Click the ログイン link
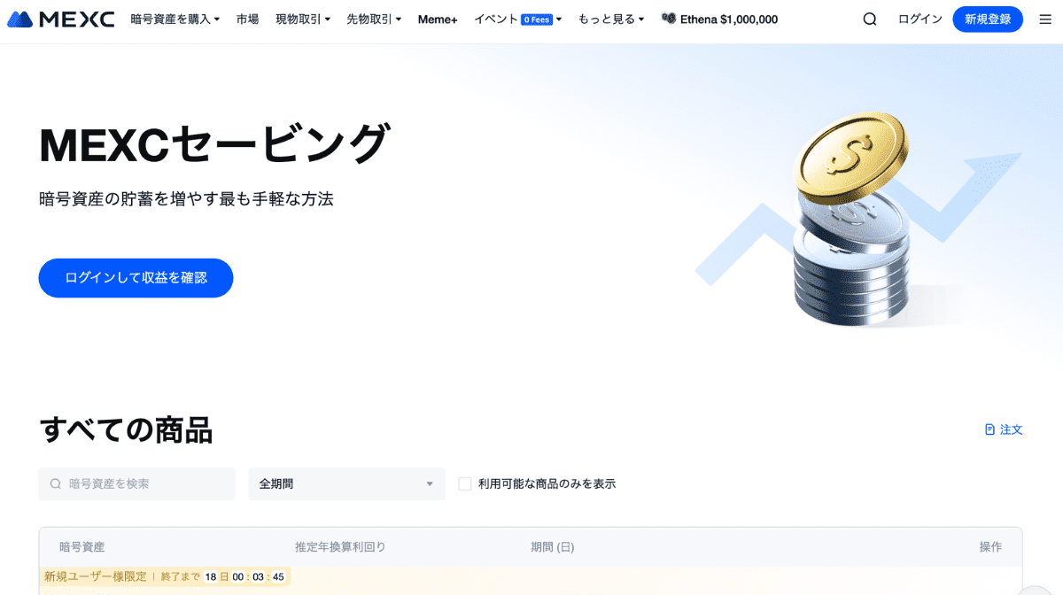1063x595 pixels. coord(919,19)
